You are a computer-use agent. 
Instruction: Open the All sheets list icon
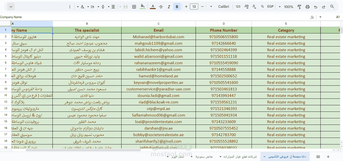tap(318, 157)
